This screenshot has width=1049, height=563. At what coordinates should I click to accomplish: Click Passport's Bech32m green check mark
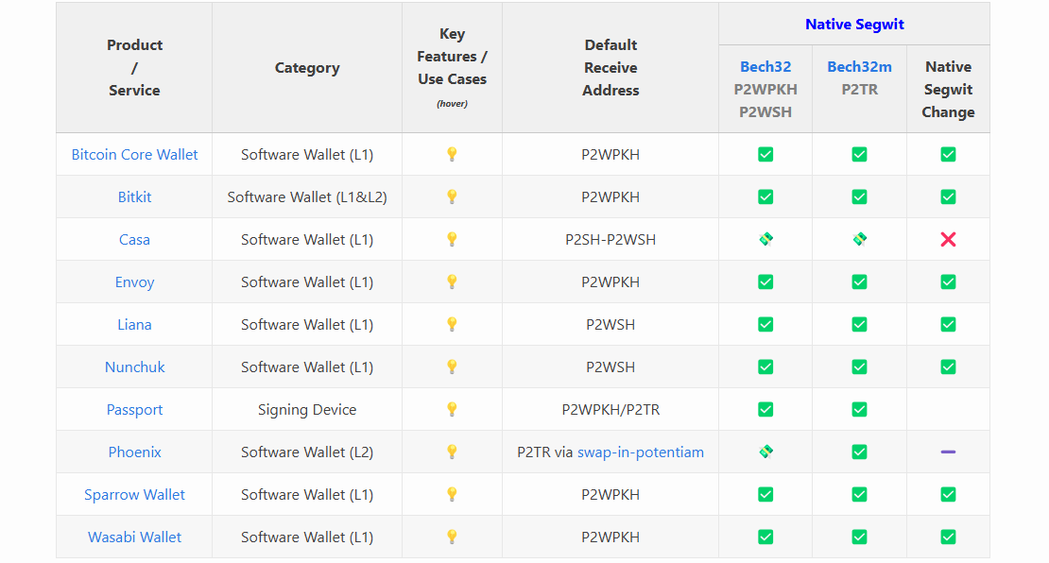click(x=860, y=409)
